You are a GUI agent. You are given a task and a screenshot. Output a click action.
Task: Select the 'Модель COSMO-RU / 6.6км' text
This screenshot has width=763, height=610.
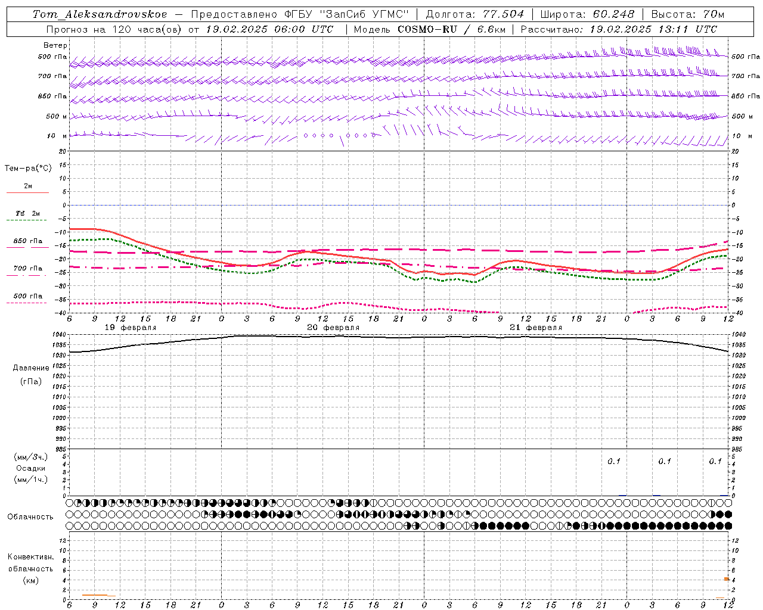click(429, 29)
